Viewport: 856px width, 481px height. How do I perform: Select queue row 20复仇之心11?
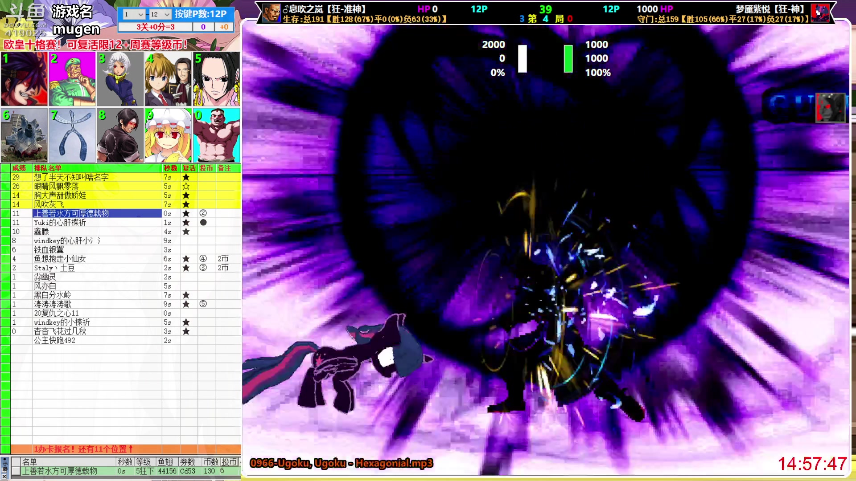click(x=126, y=313)
